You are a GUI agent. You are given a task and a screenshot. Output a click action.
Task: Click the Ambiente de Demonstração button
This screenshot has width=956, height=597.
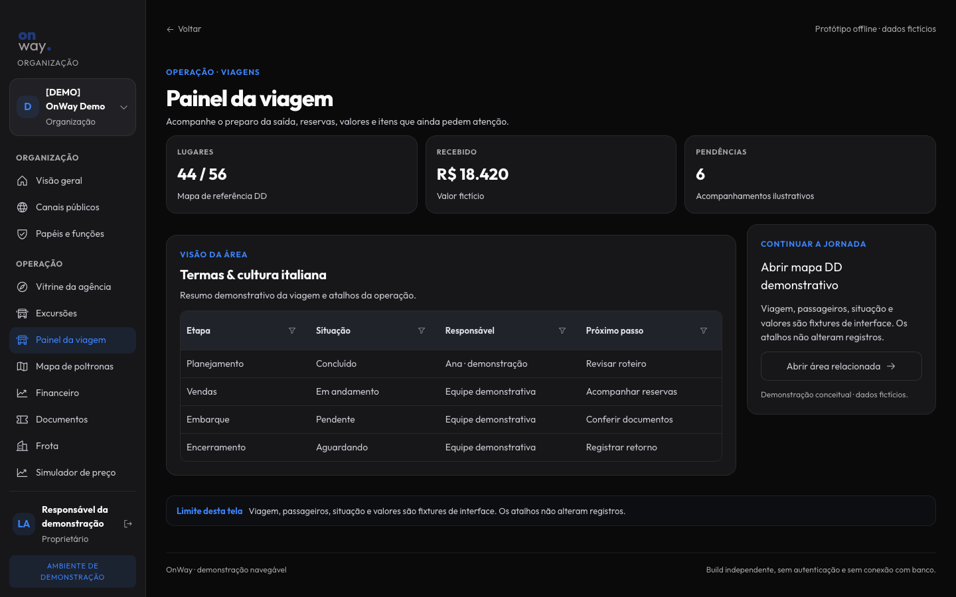[72, 571]
